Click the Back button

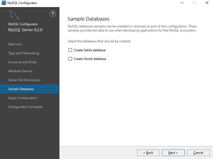pos(148,153)
